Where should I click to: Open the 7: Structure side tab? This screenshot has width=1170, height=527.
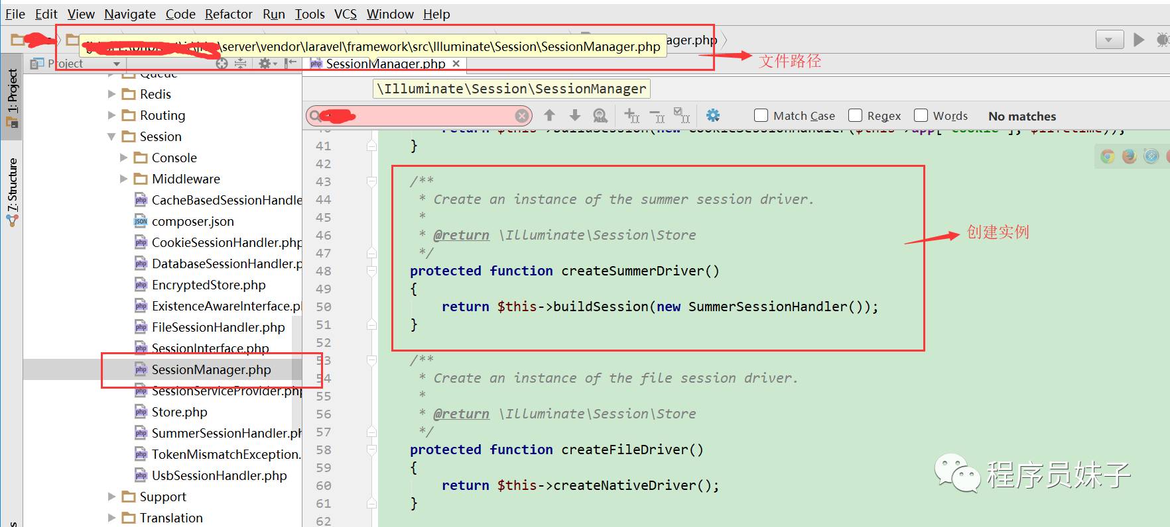click(12, 191)
